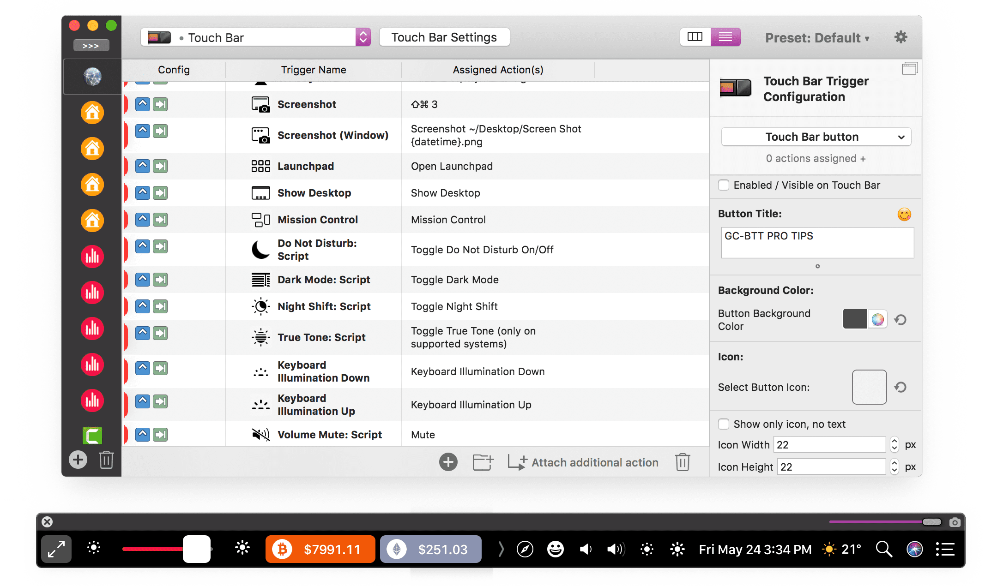Open the color wheel picker for background color
This screenshot has width=985, height=586.
pos(878,319)
